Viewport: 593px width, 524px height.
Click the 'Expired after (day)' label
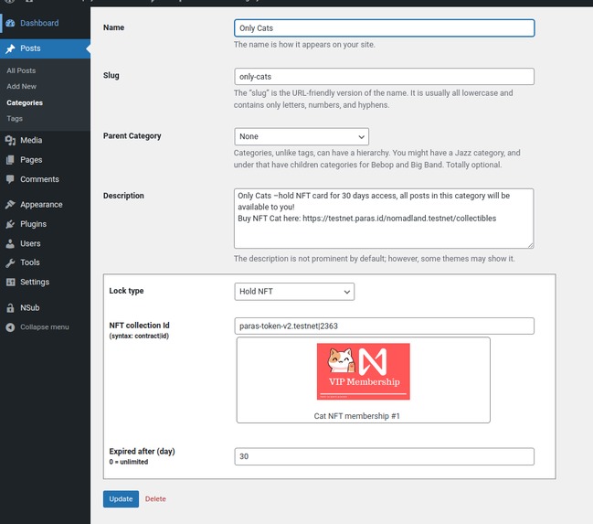[142, 452]
